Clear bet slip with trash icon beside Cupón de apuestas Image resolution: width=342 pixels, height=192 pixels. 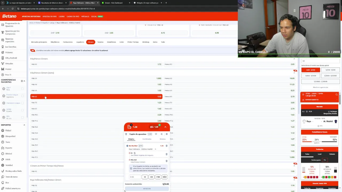pyautogui.click(x=126, y=134)
